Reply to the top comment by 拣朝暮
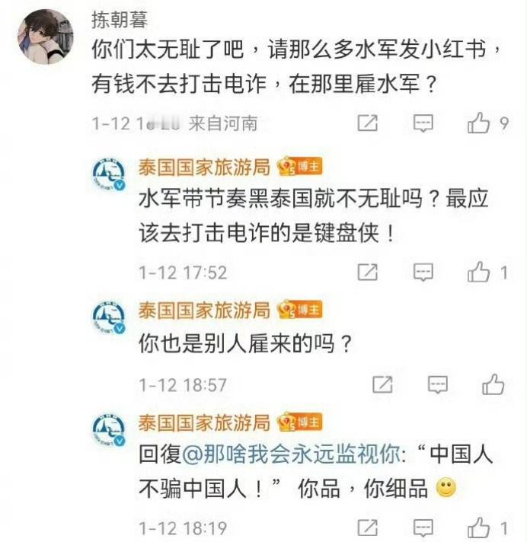 click(423, 123)
